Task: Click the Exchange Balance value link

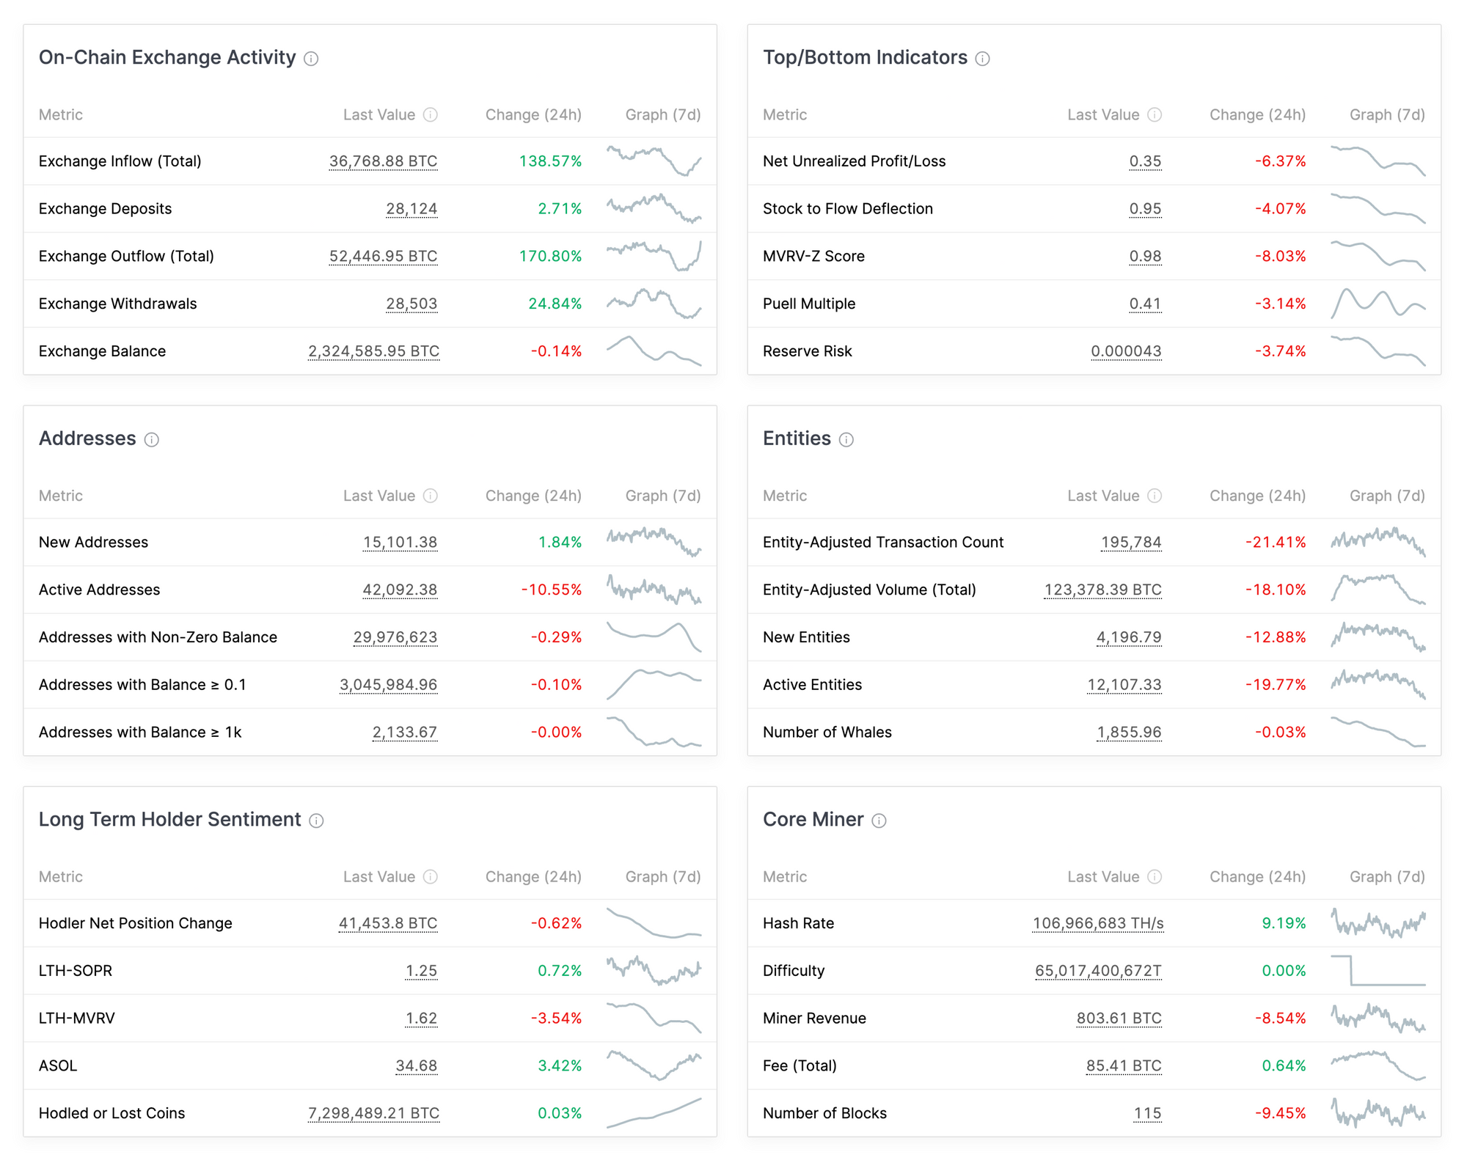Action: click(373, 351)
